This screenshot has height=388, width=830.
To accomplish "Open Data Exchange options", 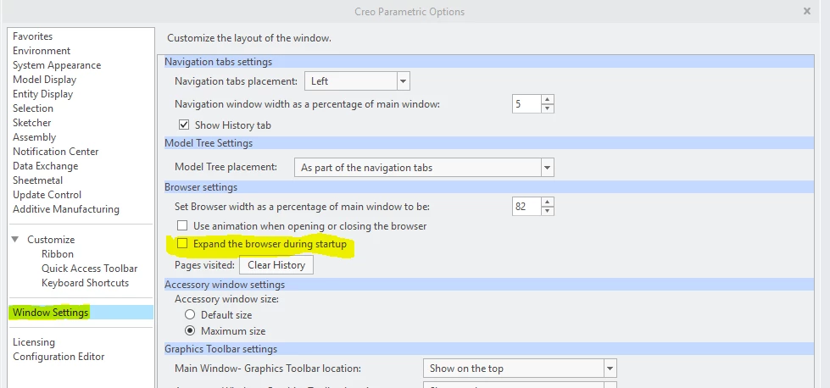I will pos(46,165).
